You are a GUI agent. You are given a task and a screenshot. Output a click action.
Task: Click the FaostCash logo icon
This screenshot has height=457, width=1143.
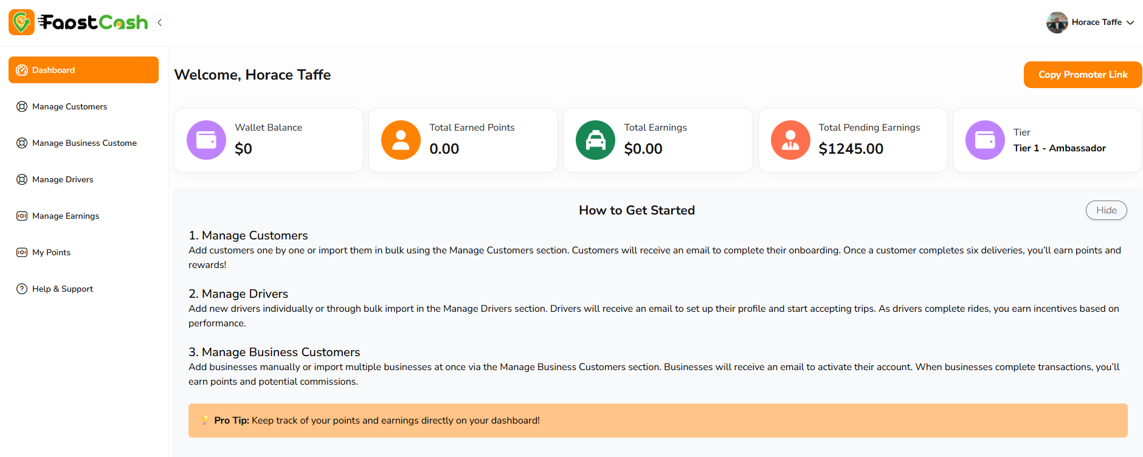(x=21, y=22)
